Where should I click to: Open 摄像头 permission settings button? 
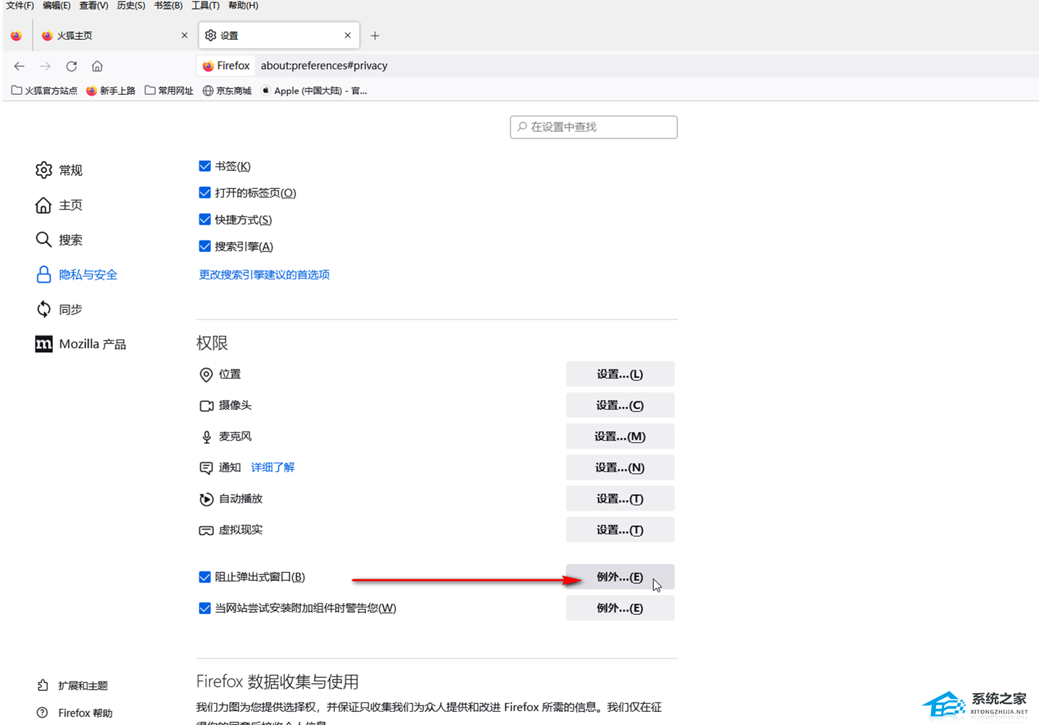[x=620, y=405]
